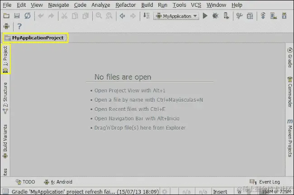Click the Replace search icon
Viewport: 294px width, 195px height.
109,16
